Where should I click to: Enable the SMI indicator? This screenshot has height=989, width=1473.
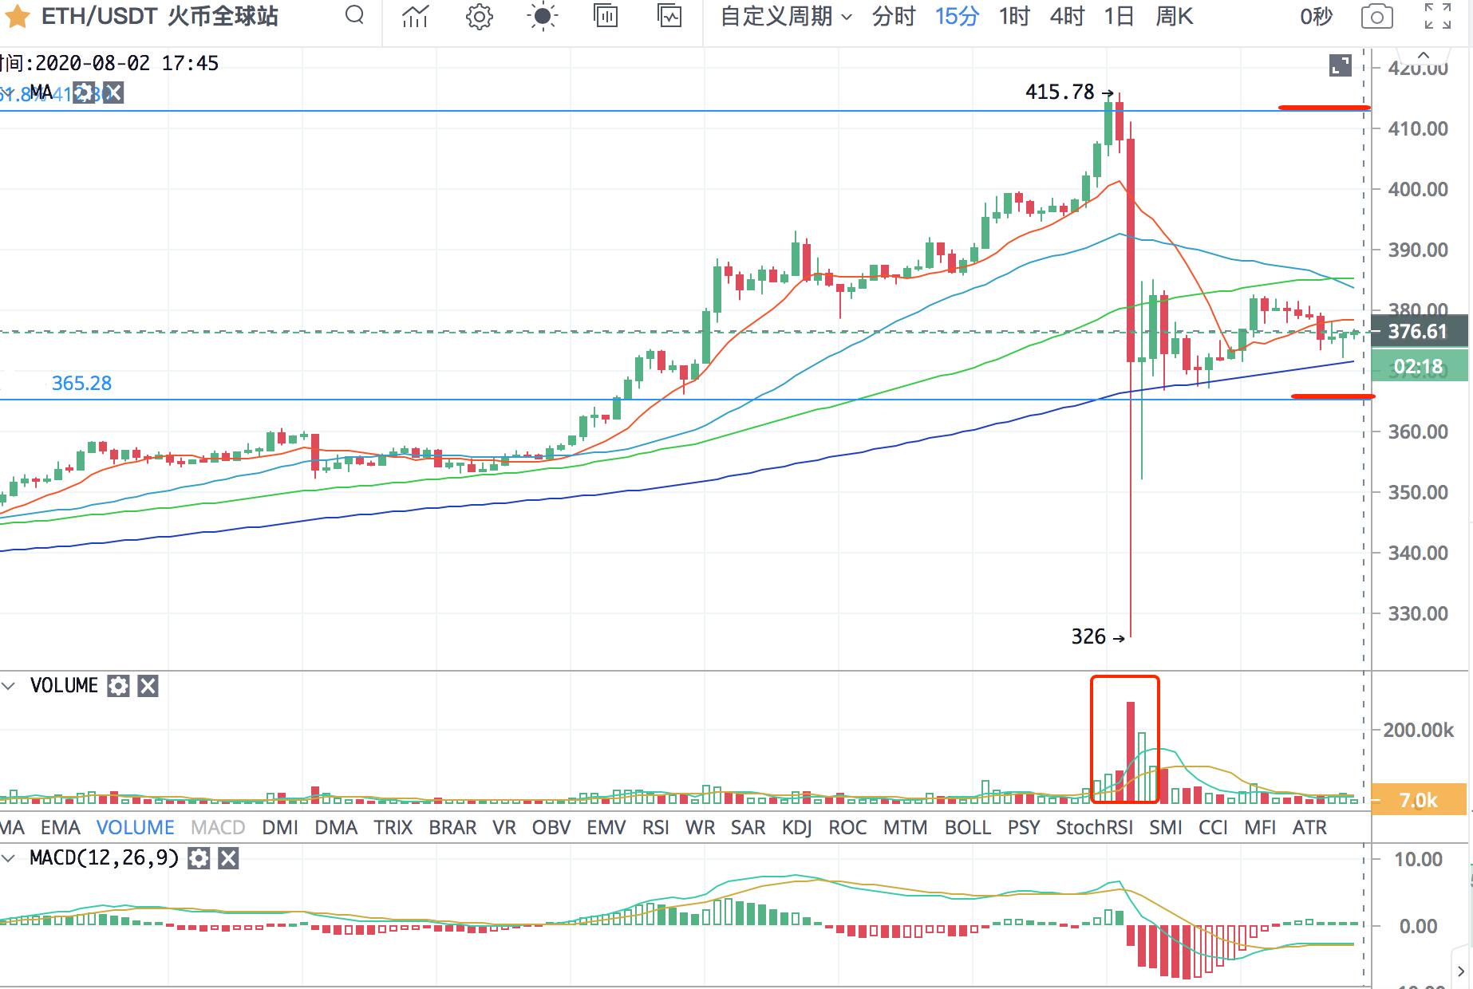pos(1166,828)
